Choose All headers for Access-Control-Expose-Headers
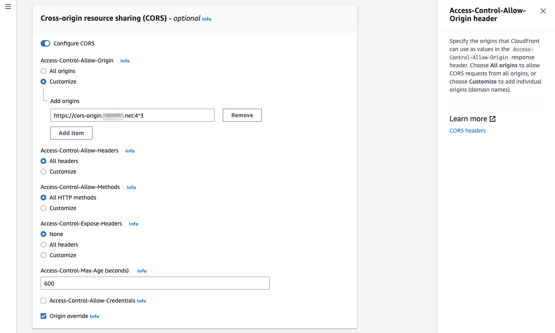 (43, 245)
